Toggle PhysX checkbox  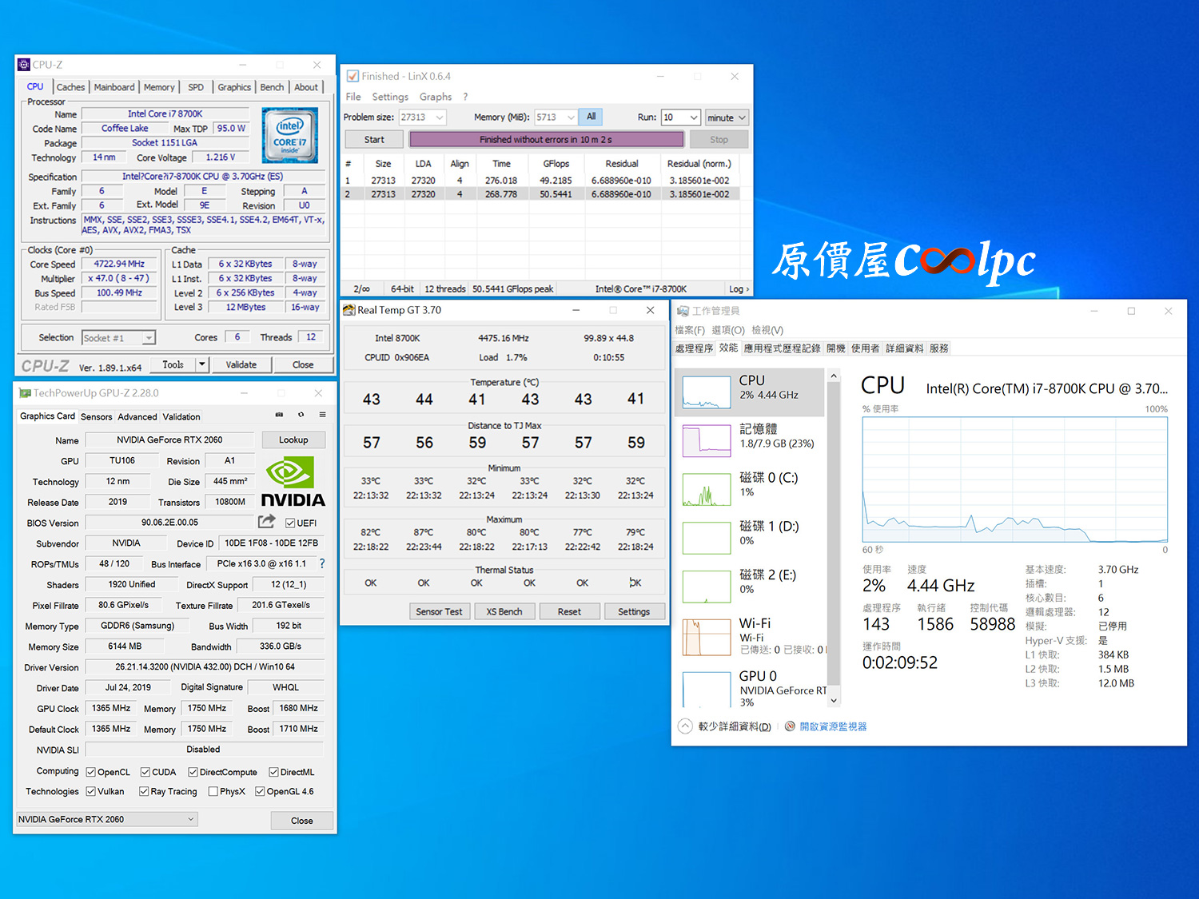tap(213, 791)
